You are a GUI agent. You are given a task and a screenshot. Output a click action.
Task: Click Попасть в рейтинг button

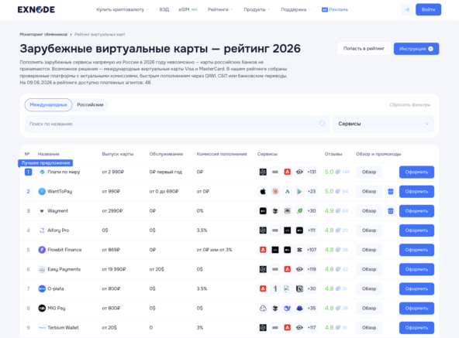tap(364, 49)
